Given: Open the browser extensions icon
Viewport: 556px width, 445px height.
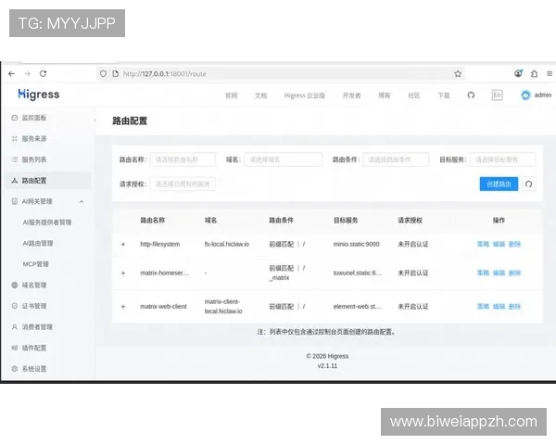Looking at the screenshot, I should [x=534, y=74].
